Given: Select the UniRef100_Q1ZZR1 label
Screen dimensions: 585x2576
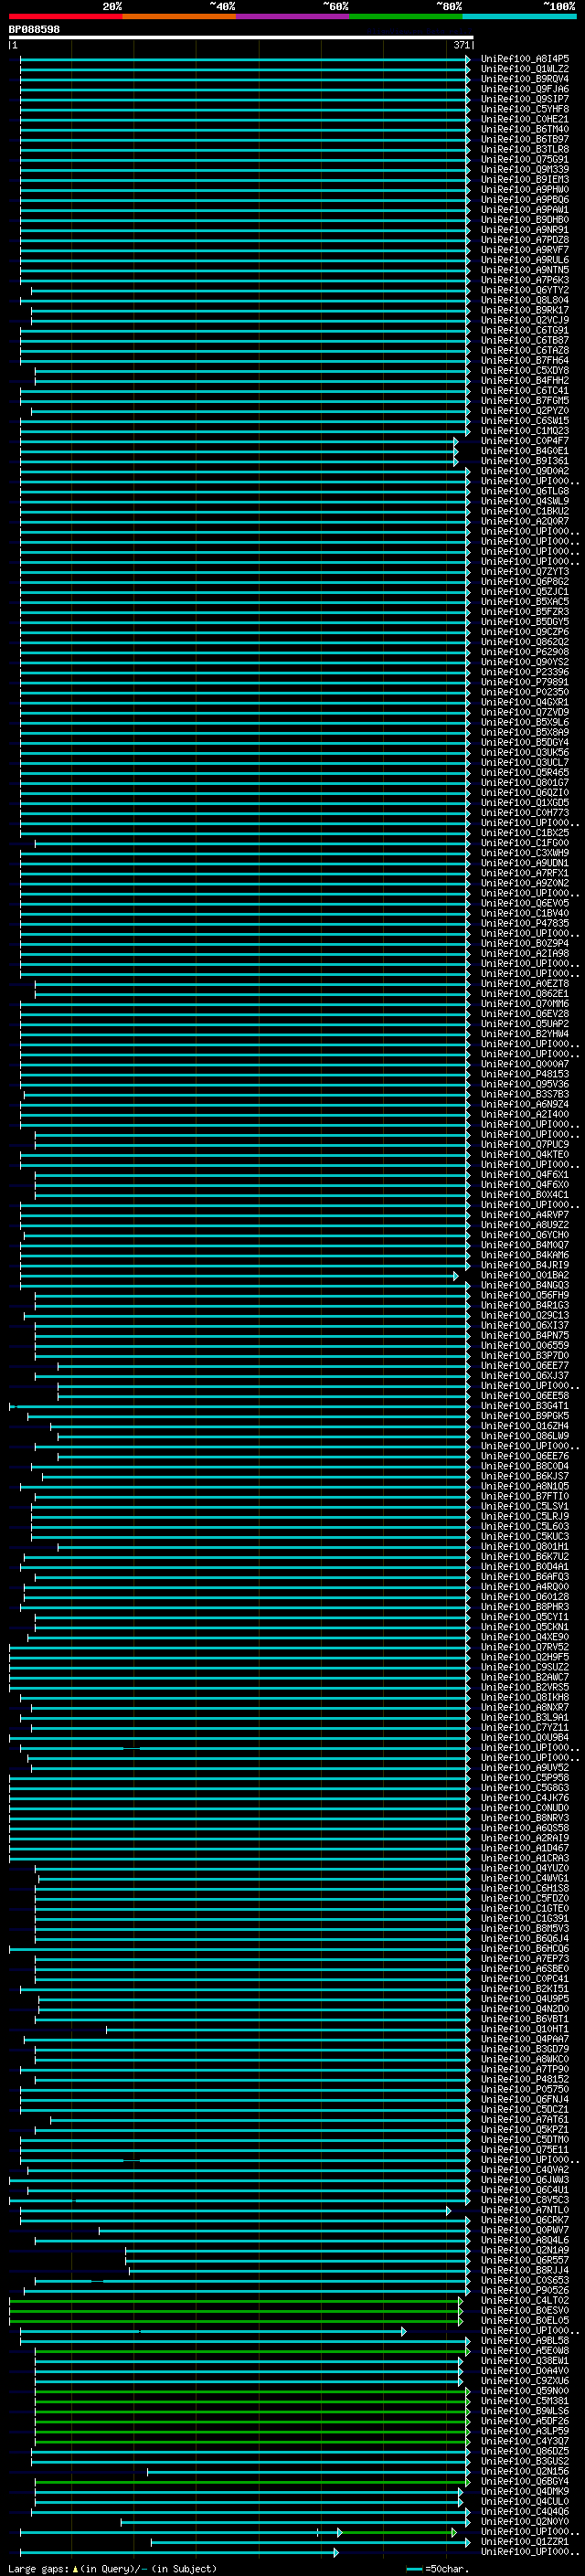Looking at the screenshot, I should click(x=525, y=2541).
